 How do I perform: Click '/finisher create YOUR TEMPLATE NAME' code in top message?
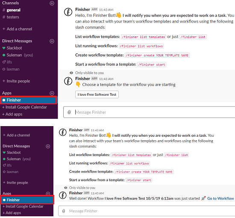click(157, 55)
